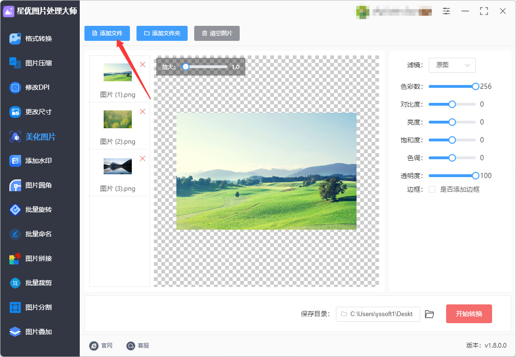Select the 图片 (1).png thumbnail

(118, 72)
